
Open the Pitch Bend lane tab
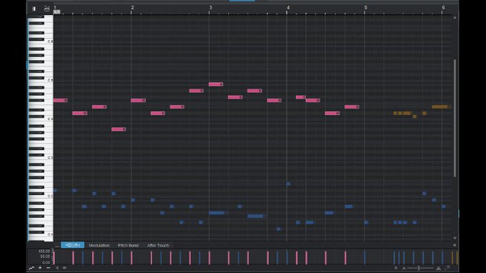pyautogui.click(x=128, y=245)
